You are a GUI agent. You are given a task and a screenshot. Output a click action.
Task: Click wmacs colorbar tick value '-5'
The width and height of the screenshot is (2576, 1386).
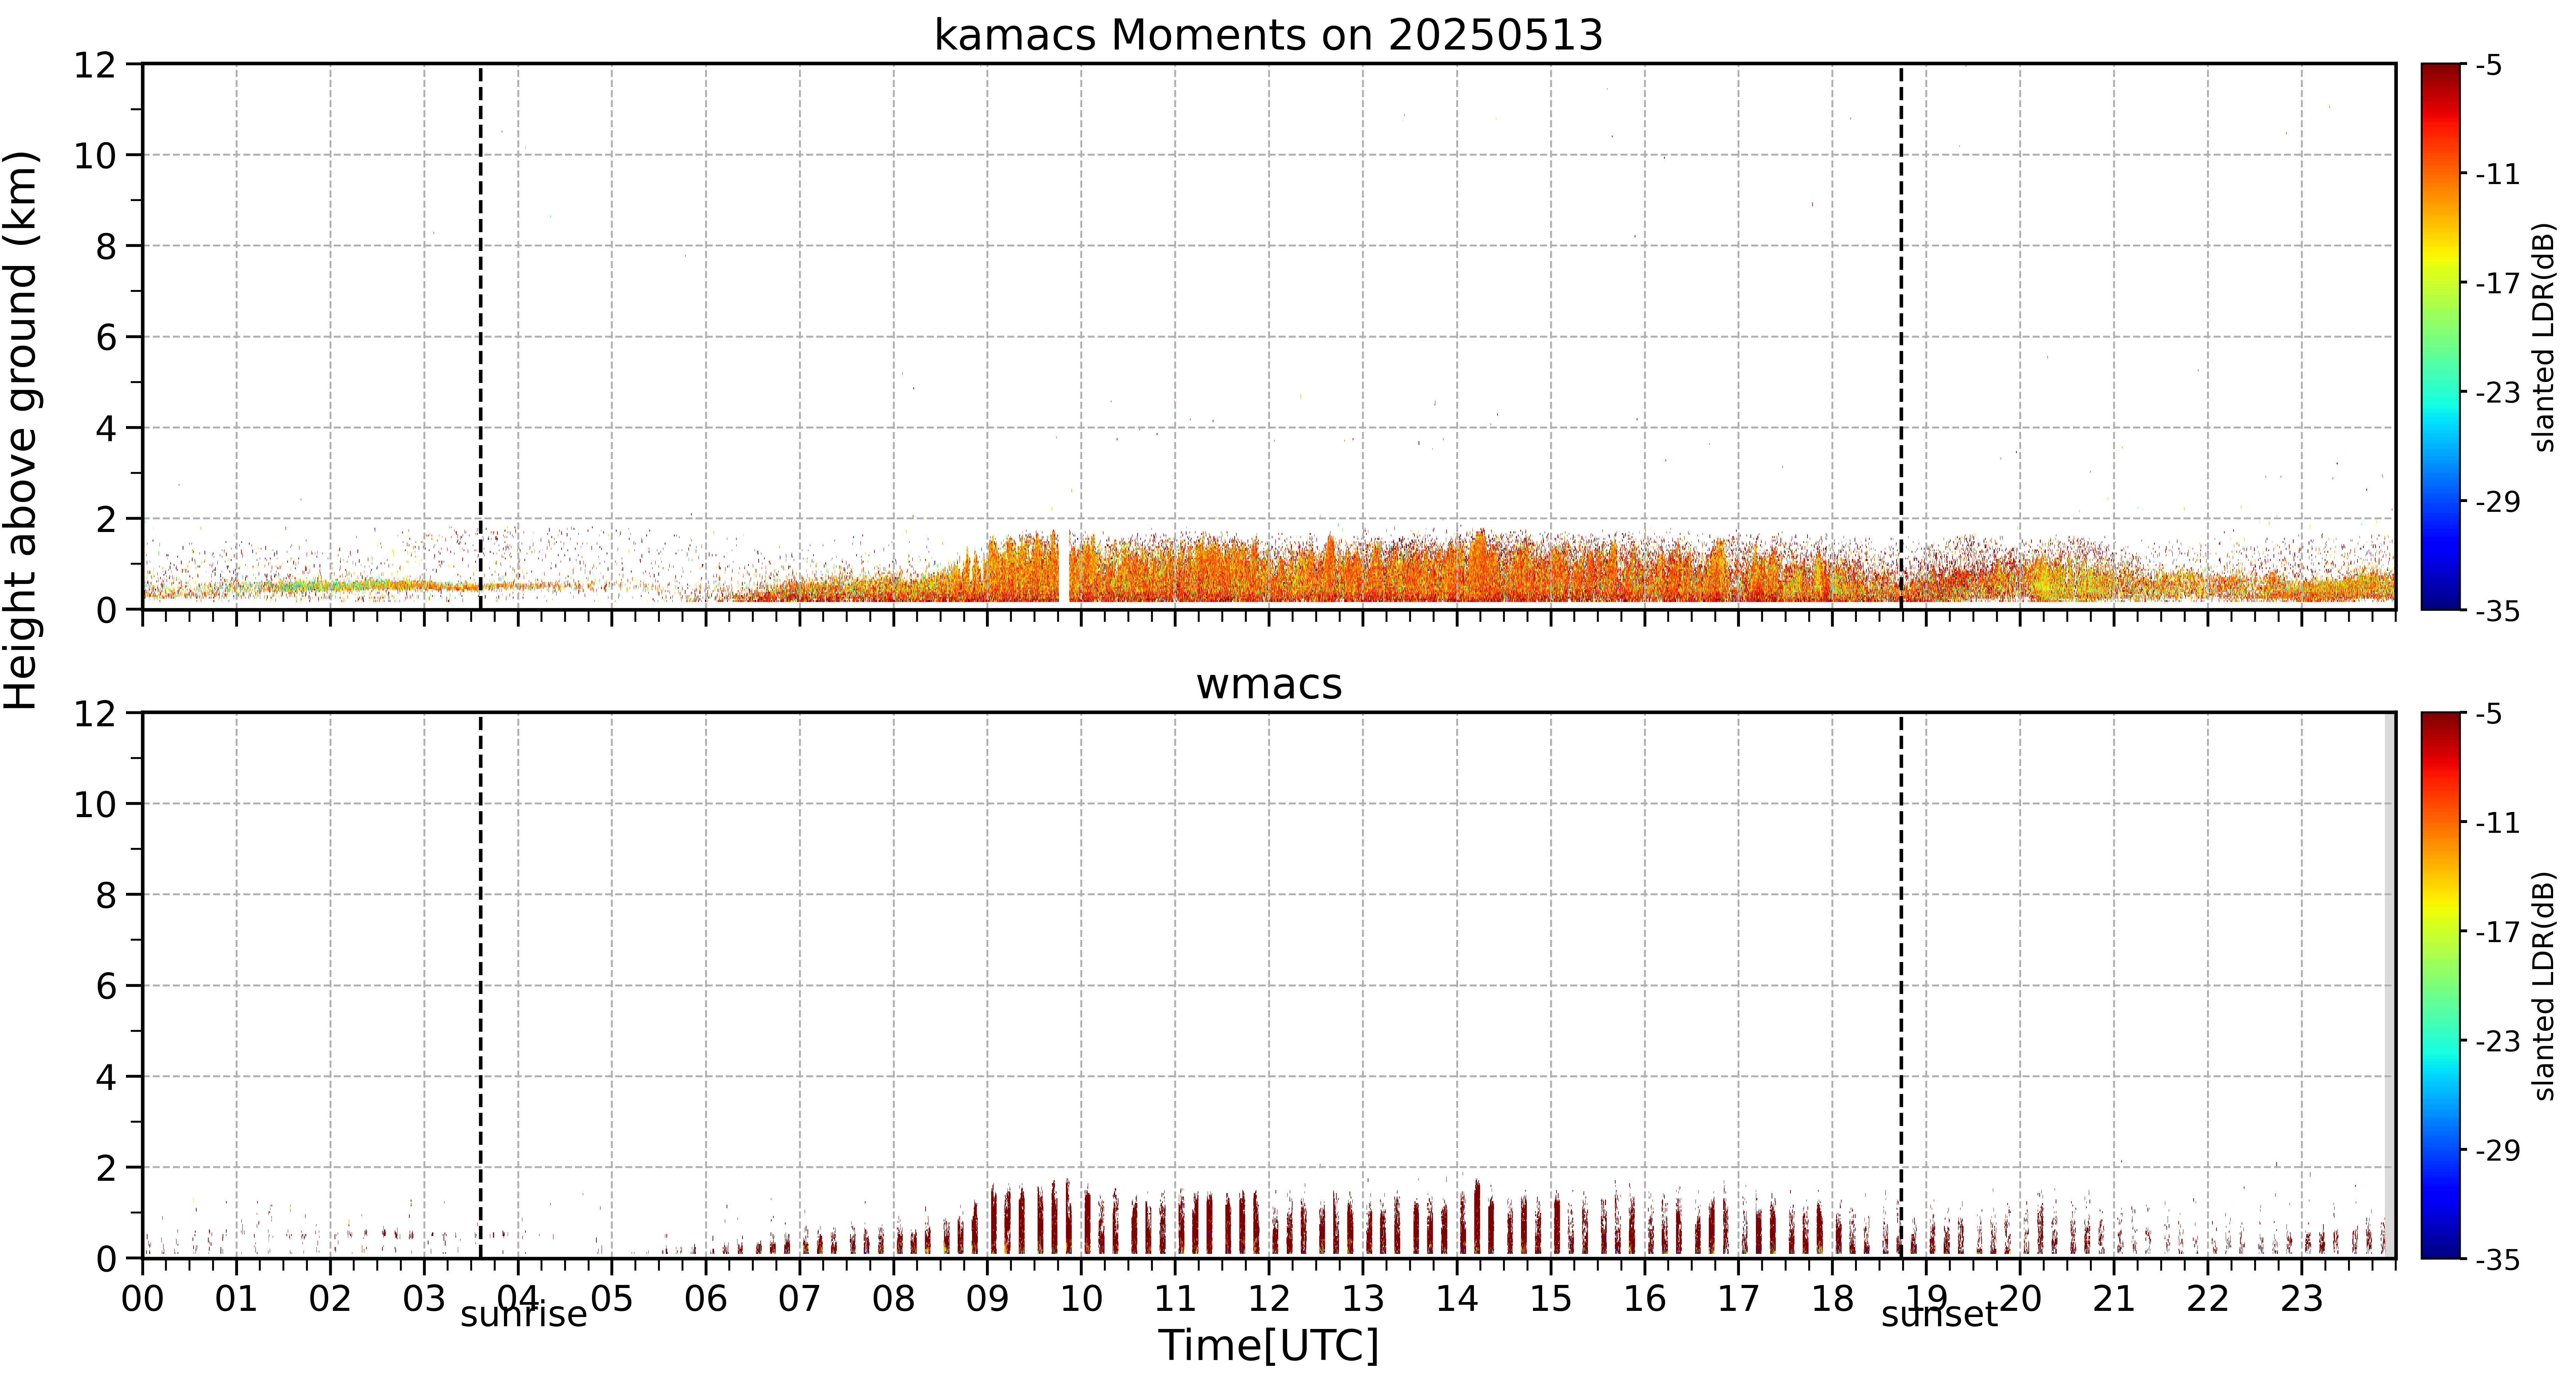click(2489, 714)
